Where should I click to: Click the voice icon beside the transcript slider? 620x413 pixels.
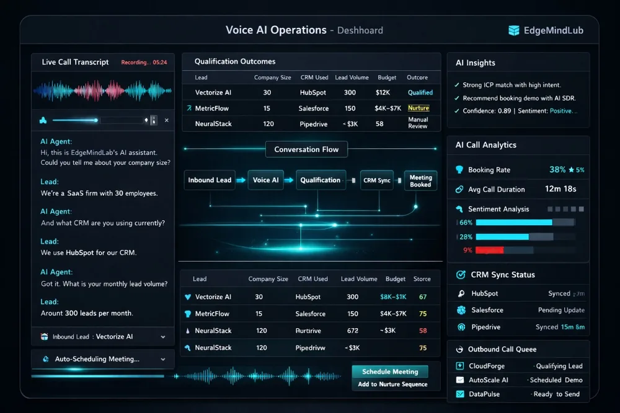tap(43, 120)
